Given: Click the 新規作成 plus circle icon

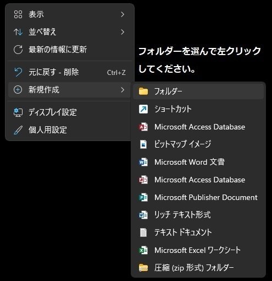Looking at the screenshot, I should pyautogui.click(x=18, y=90).
